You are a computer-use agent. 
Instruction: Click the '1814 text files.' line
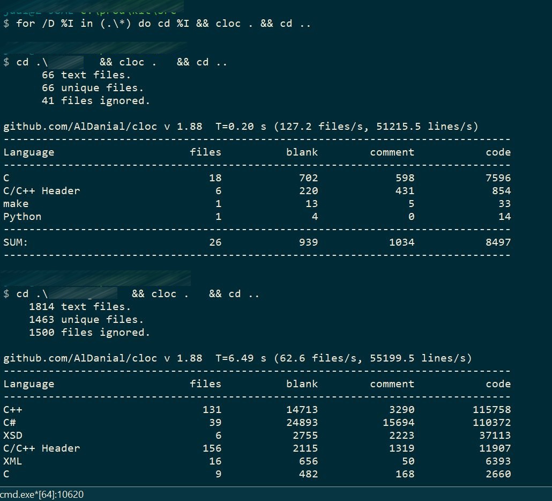[x=80, y=306]
